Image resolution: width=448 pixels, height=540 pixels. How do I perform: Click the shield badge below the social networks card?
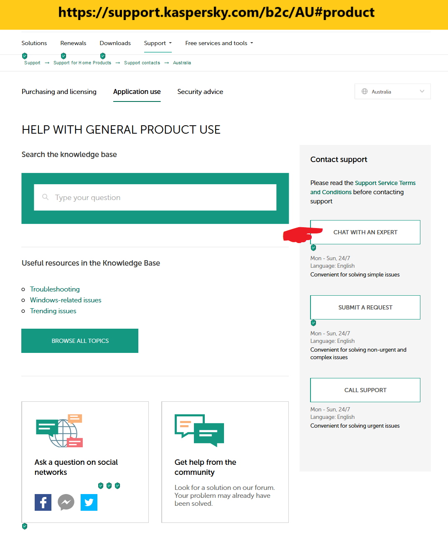25,526
